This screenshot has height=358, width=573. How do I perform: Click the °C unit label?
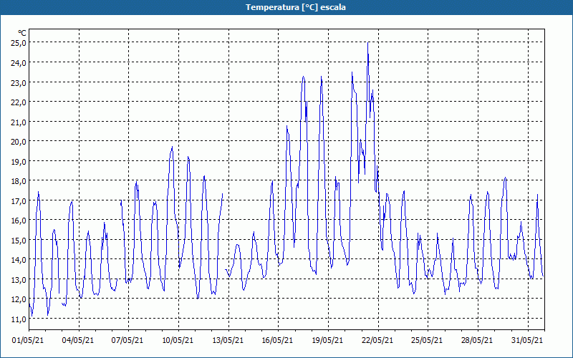[x=22, y=34]
